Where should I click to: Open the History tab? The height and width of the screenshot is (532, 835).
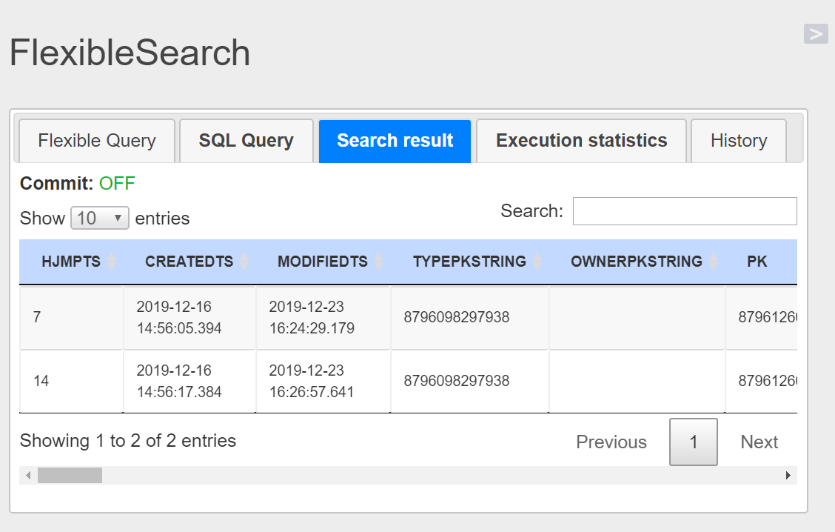(739, 141)
